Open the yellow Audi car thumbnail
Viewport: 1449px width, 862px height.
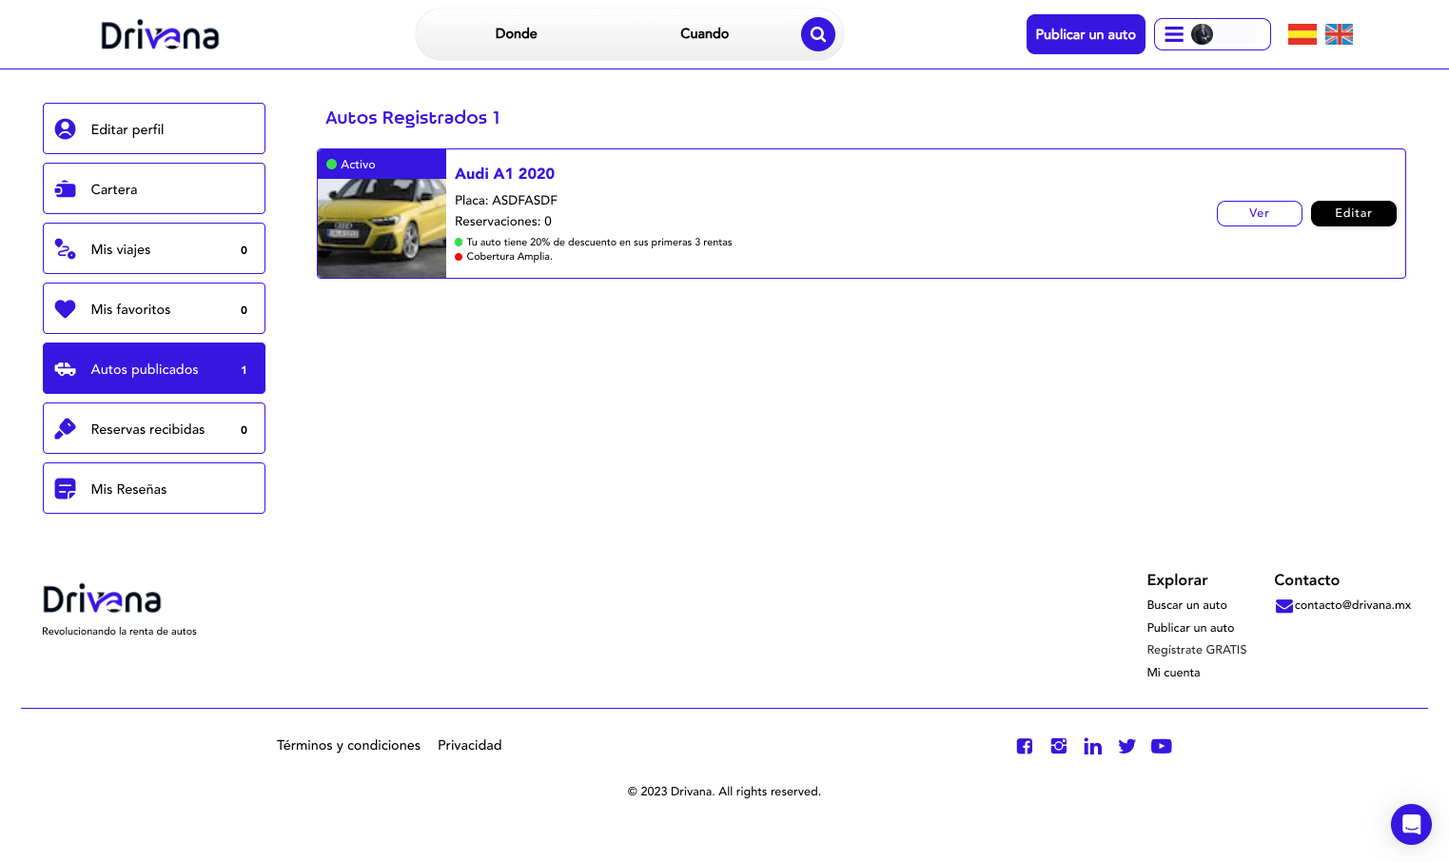point(382,227)
